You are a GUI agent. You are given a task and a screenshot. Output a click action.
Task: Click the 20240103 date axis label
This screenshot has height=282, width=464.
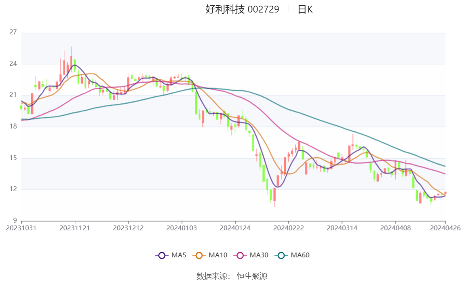(181, 228)
